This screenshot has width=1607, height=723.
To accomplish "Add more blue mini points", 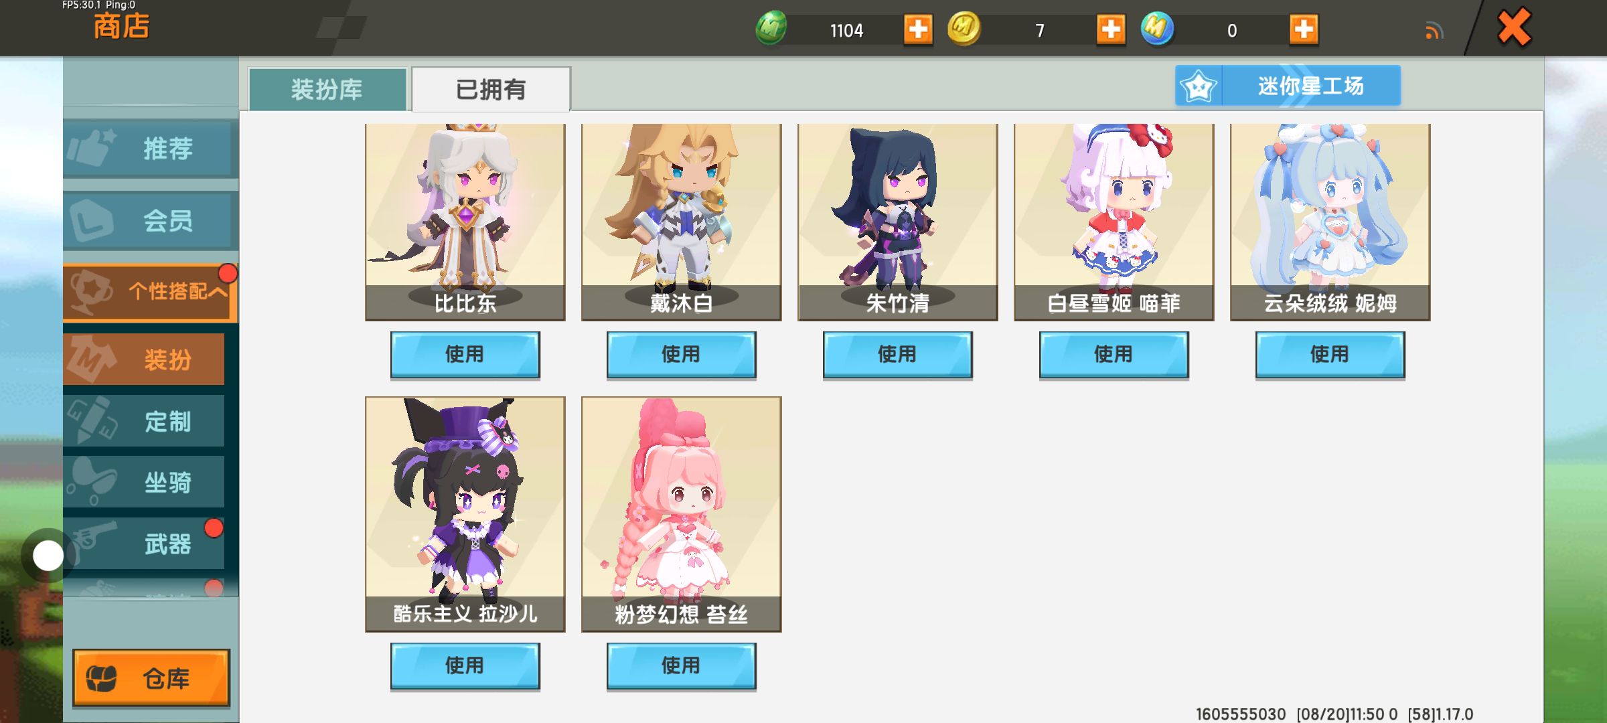I will [x=1304, y=29].
